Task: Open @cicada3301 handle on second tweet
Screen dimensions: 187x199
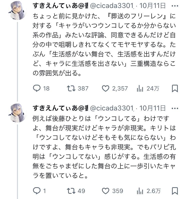Action: (x=112, y=108)
